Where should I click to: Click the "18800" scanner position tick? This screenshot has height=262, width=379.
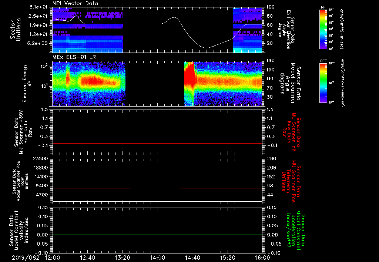pyautogui.click(x=41, y=168)
